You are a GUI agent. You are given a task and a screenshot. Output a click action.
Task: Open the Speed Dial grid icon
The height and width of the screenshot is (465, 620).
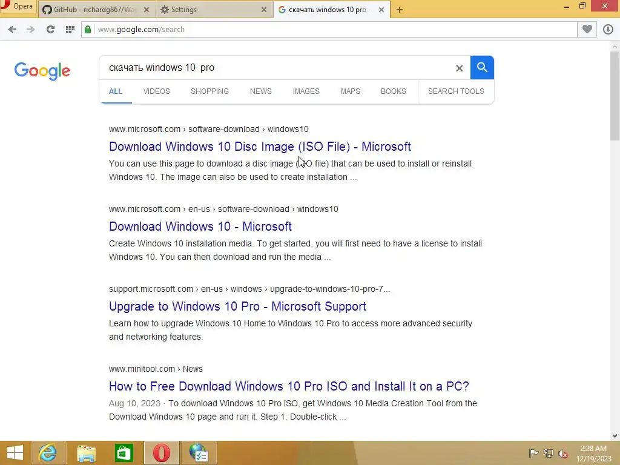(70, 29)
